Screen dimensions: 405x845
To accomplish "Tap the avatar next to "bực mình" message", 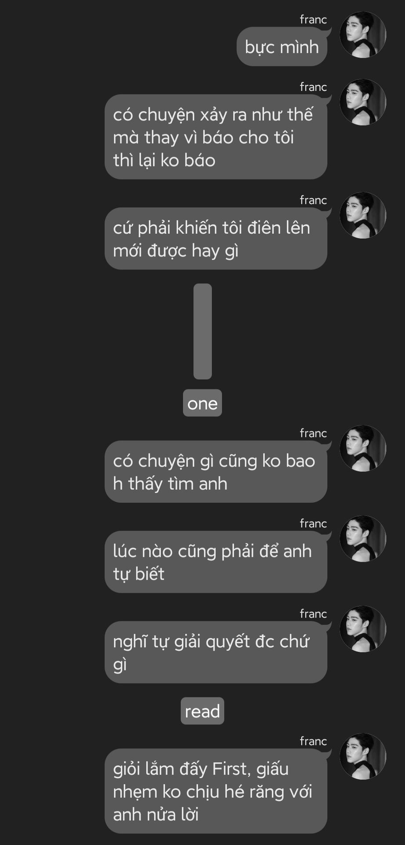I will (363, 35).
